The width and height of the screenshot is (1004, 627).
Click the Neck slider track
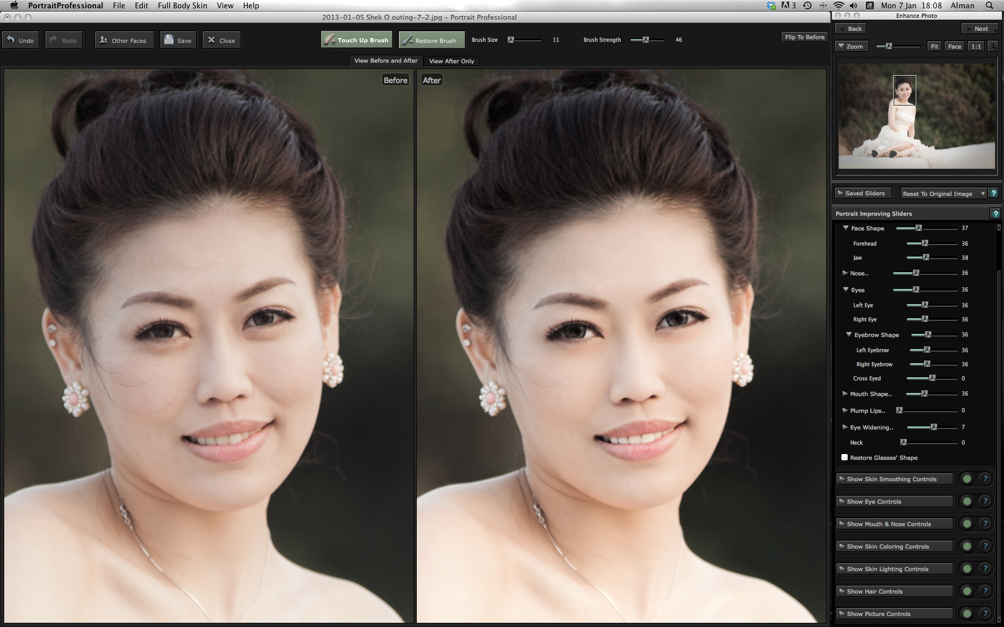coord(929,443)
